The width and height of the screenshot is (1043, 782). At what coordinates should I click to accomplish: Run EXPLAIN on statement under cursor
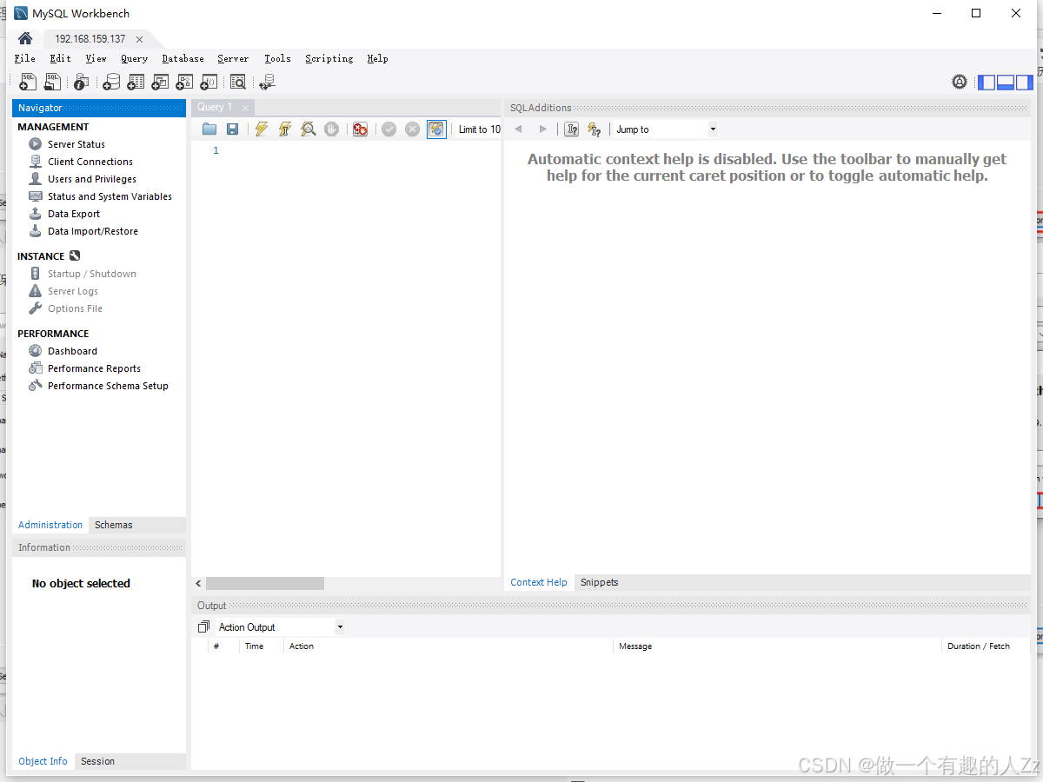[x=308, y=129]
